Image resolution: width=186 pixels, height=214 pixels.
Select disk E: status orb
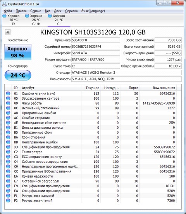pyautogui.click(x=5, y=16)
